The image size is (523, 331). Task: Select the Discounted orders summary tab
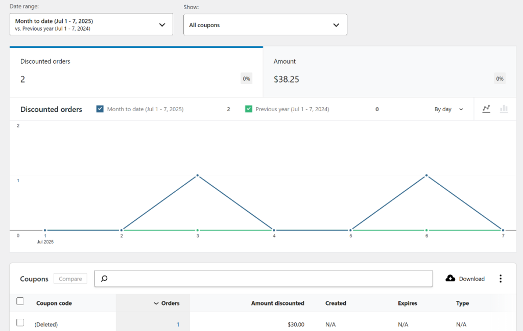pyautogui.click(x=135, y=71)
